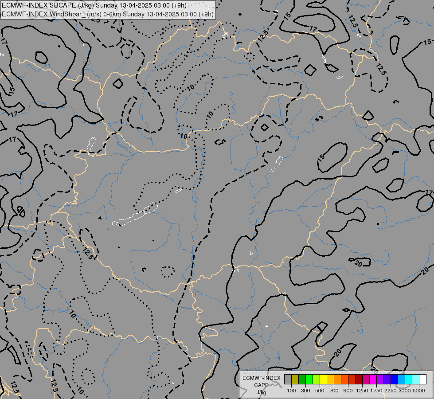Image resolution: width=434 pixels, height=399 pixels.
Task: Click the olive swatch in the CAPE legend
Action: (x=295, y=379)
